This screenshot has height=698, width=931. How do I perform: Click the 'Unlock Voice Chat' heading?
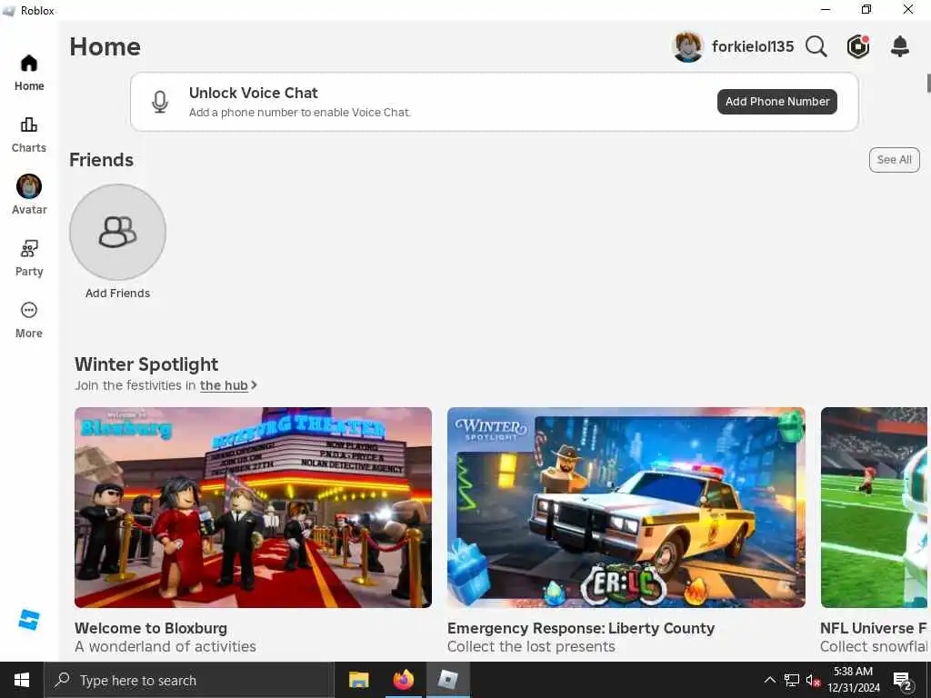(253, 93)
